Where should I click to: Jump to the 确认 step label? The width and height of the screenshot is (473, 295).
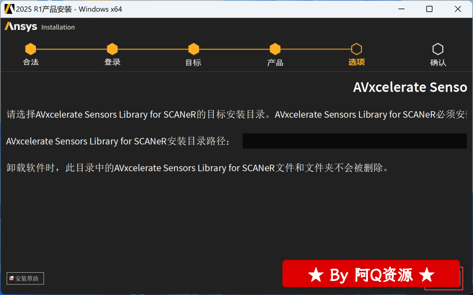[438, 63]
